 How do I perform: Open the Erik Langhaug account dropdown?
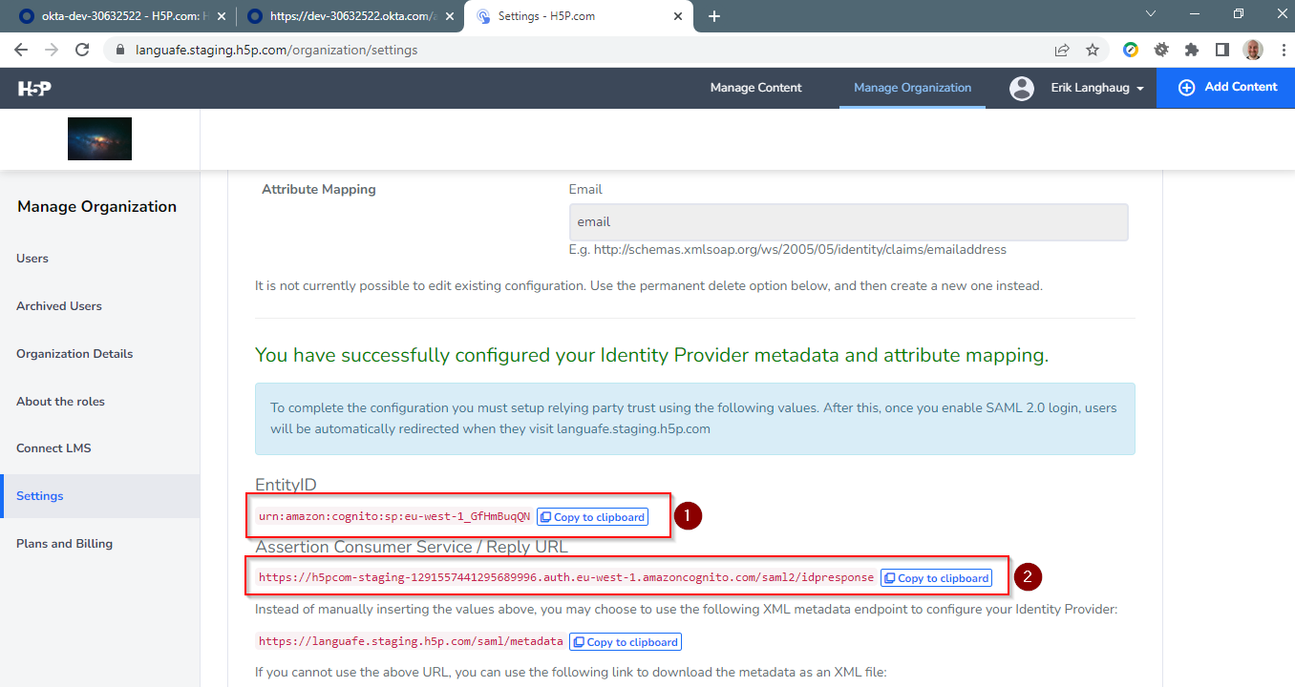coord(1096,88)
